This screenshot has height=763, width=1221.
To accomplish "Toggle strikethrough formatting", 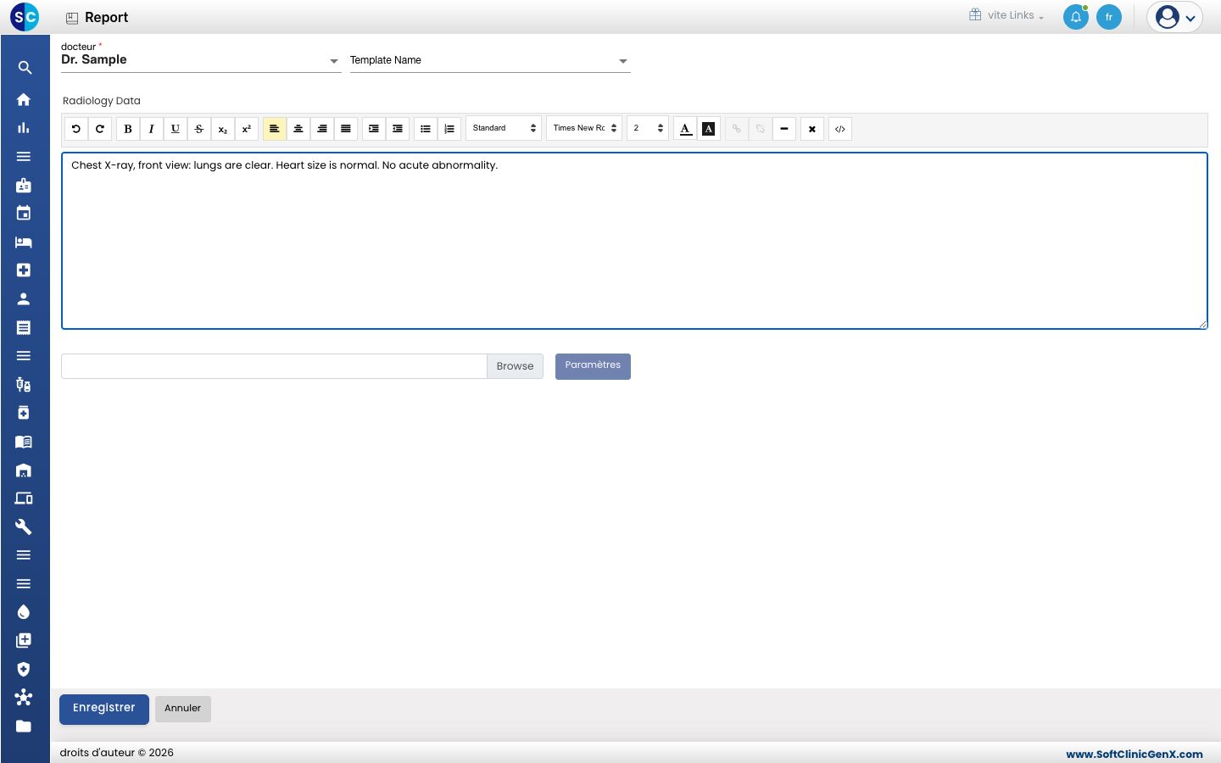I will 199,129.
